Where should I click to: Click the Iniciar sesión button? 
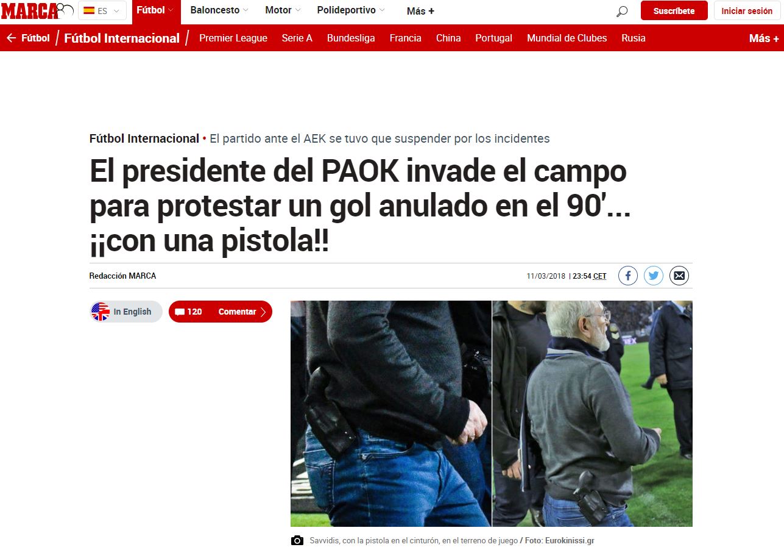(747, 11)
